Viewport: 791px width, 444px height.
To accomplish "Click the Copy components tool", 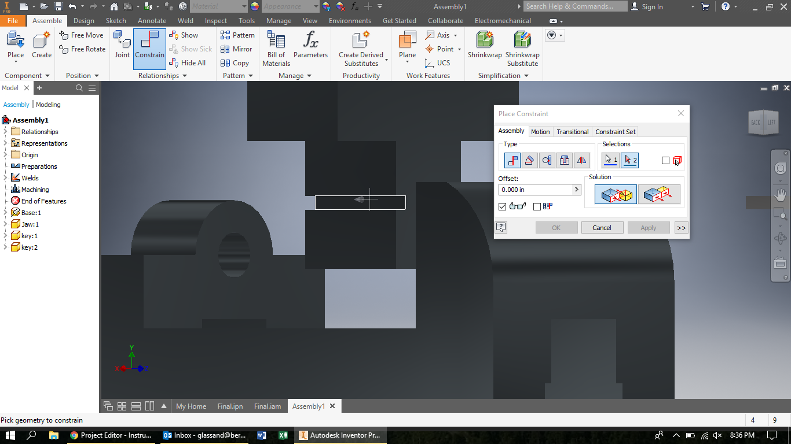I will tap(235, 63).
